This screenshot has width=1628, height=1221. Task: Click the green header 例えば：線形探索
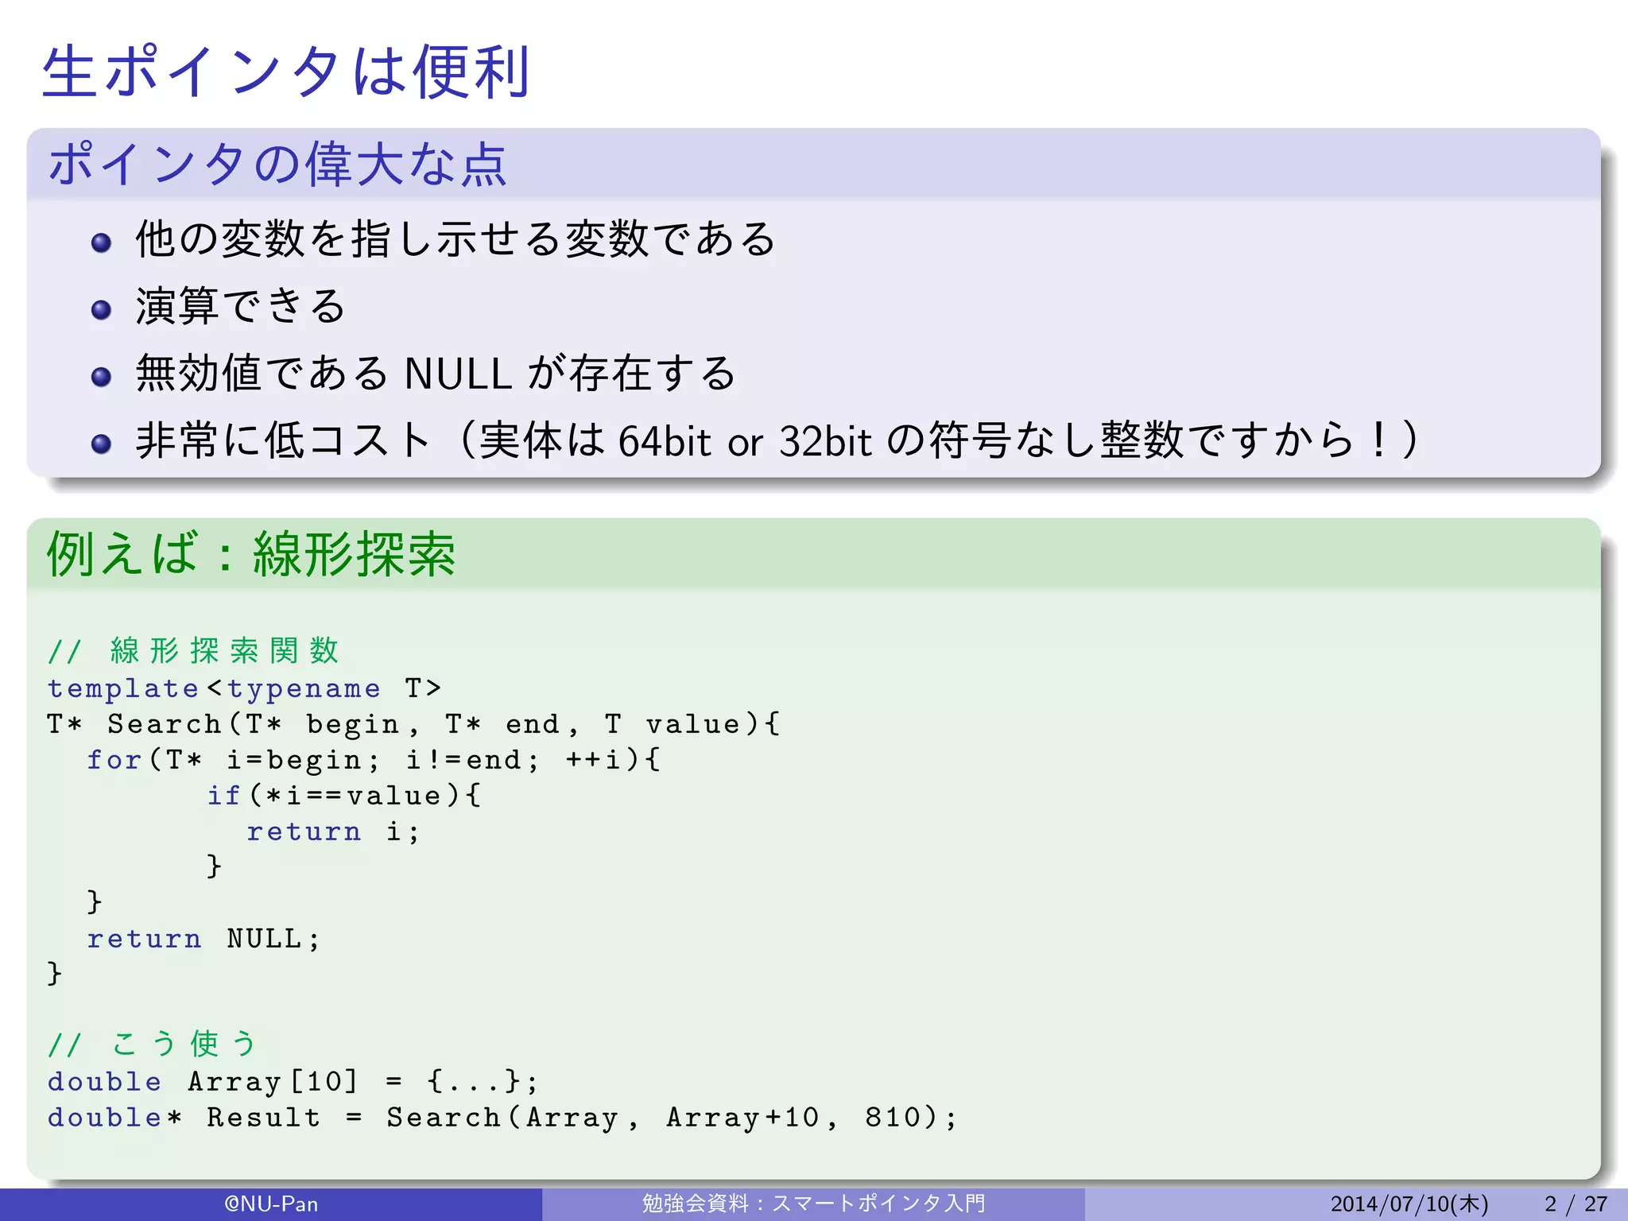(251, 554)
